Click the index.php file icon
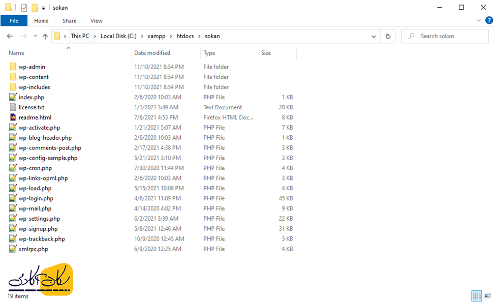This screenshot has width=495, height=302. (x=13, y=97)
